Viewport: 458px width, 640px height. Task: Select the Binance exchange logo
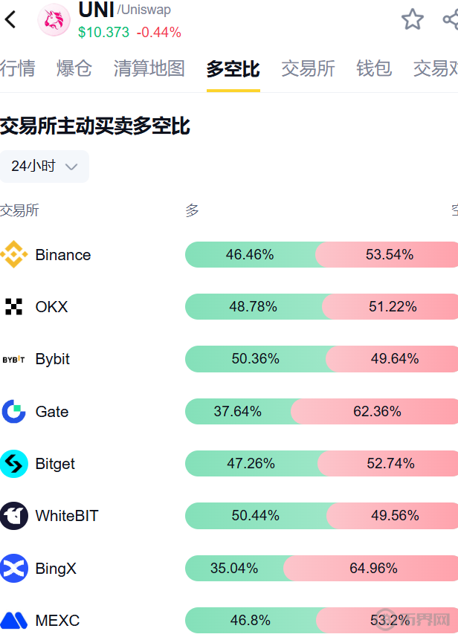point(14,255)
